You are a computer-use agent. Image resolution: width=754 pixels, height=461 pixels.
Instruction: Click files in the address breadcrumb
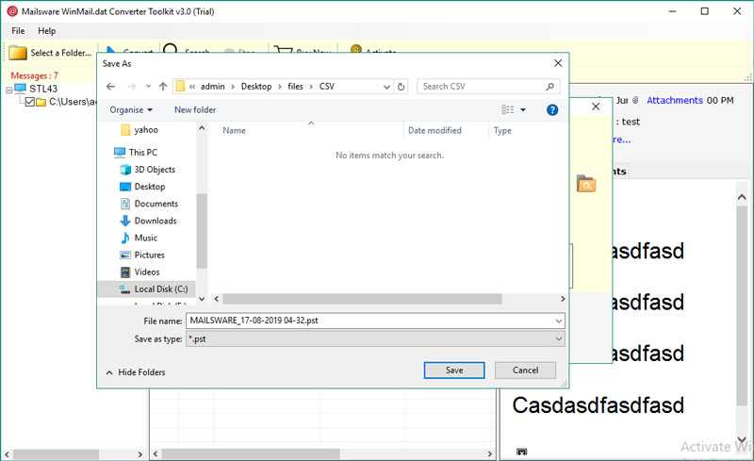tap(295, 87)
